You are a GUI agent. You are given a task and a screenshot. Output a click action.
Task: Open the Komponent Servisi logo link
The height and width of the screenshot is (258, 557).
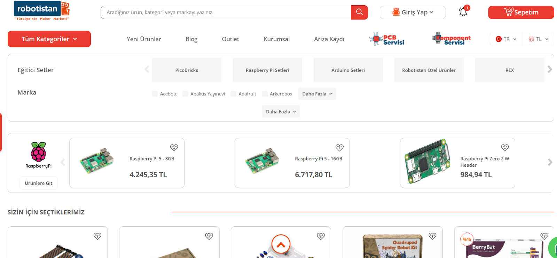pos(452,39)
